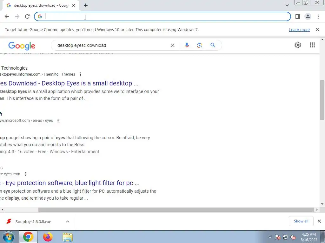Open the Desktop Eyes Download result
Screen dimensions: 325x243
click(69, 83)
